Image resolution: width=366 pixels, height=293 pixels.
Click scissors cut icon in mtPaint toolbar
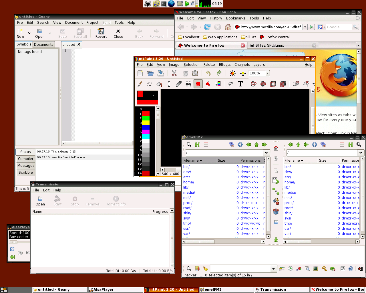point(174,73)
